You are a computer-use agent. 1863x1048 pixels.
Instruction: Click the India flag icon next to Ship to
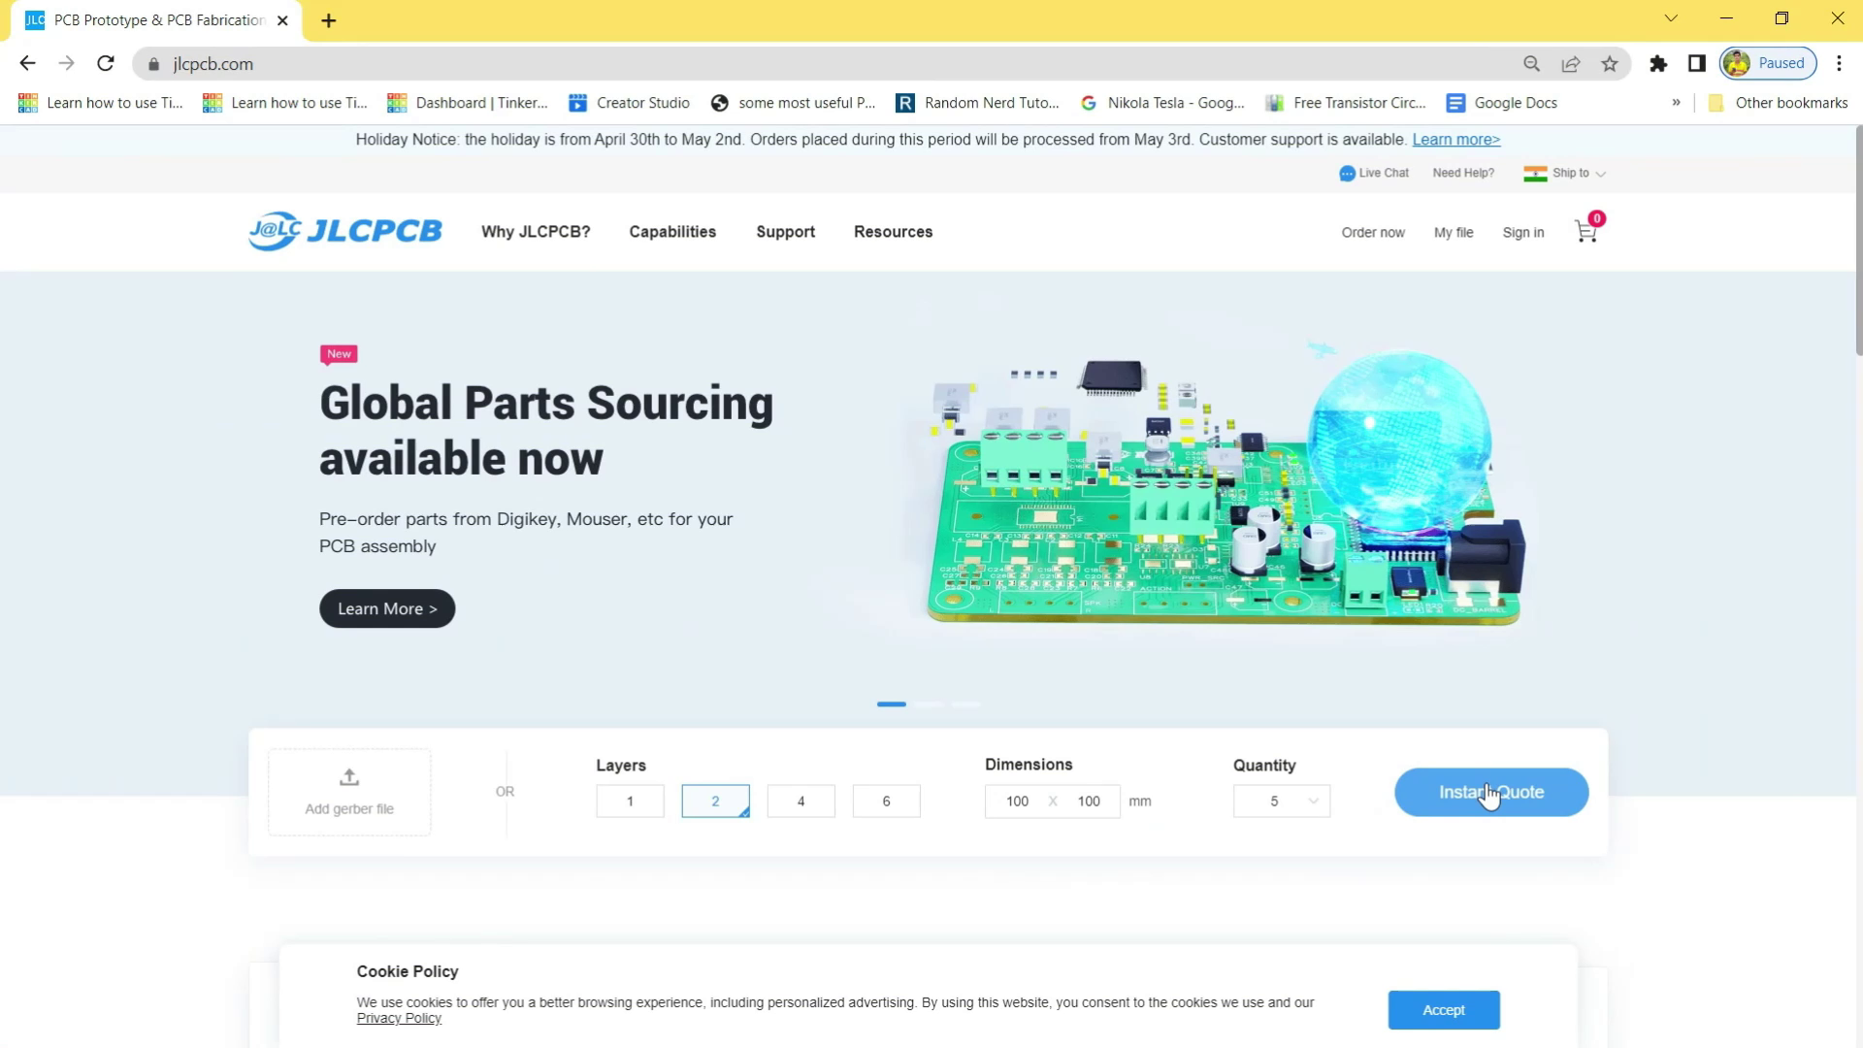1535,174
